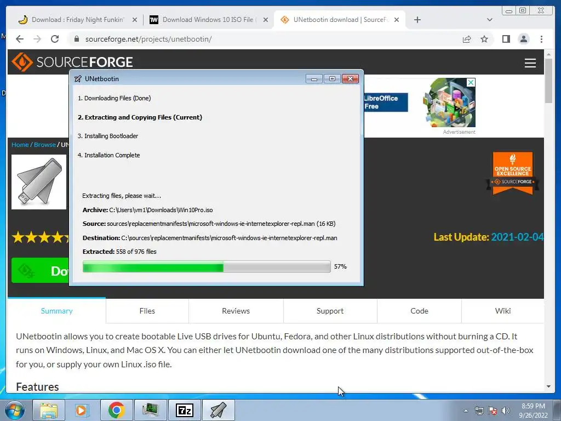Close the Friday Night Funkin' tab

pos(135,20)
